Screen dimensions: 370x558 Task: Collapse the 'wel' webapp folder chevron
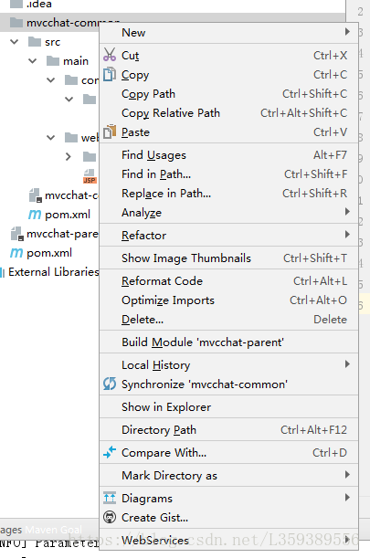(x=51, y=137)
